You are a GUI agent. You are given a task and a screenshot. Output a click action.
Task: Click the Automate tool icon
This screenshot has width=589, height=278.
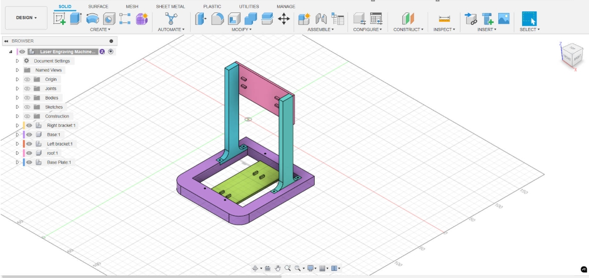(171, 19)
